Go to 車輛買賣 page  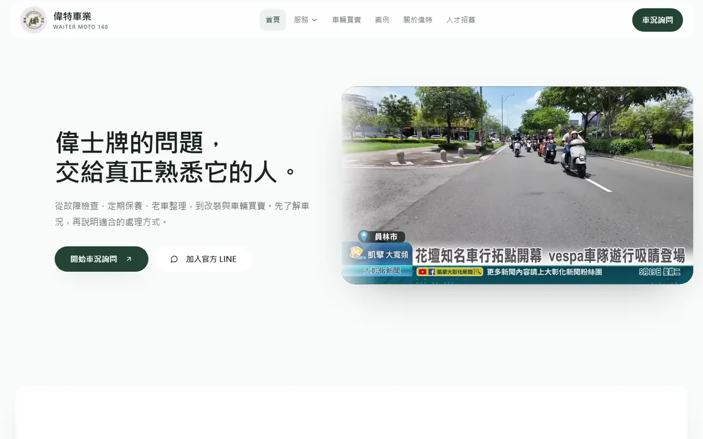[346, 20]
